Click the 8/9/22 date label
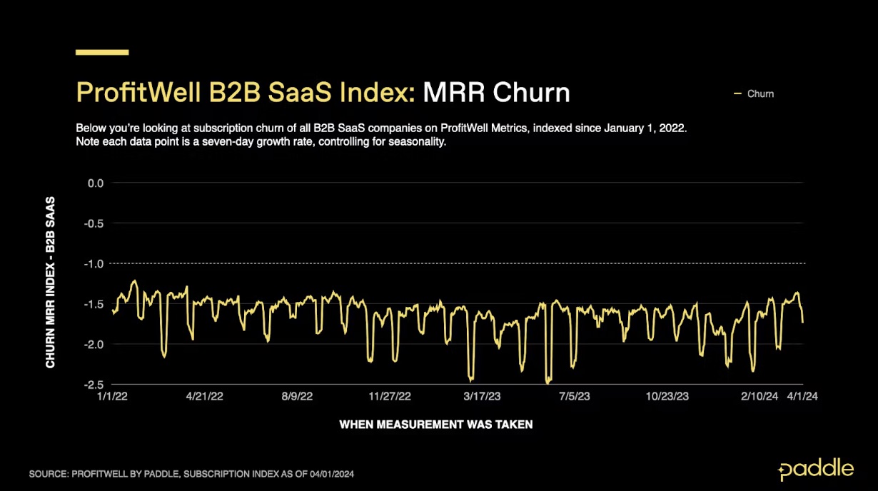The height and width of the screenshot is (491, 878). (x=298, y=397)
